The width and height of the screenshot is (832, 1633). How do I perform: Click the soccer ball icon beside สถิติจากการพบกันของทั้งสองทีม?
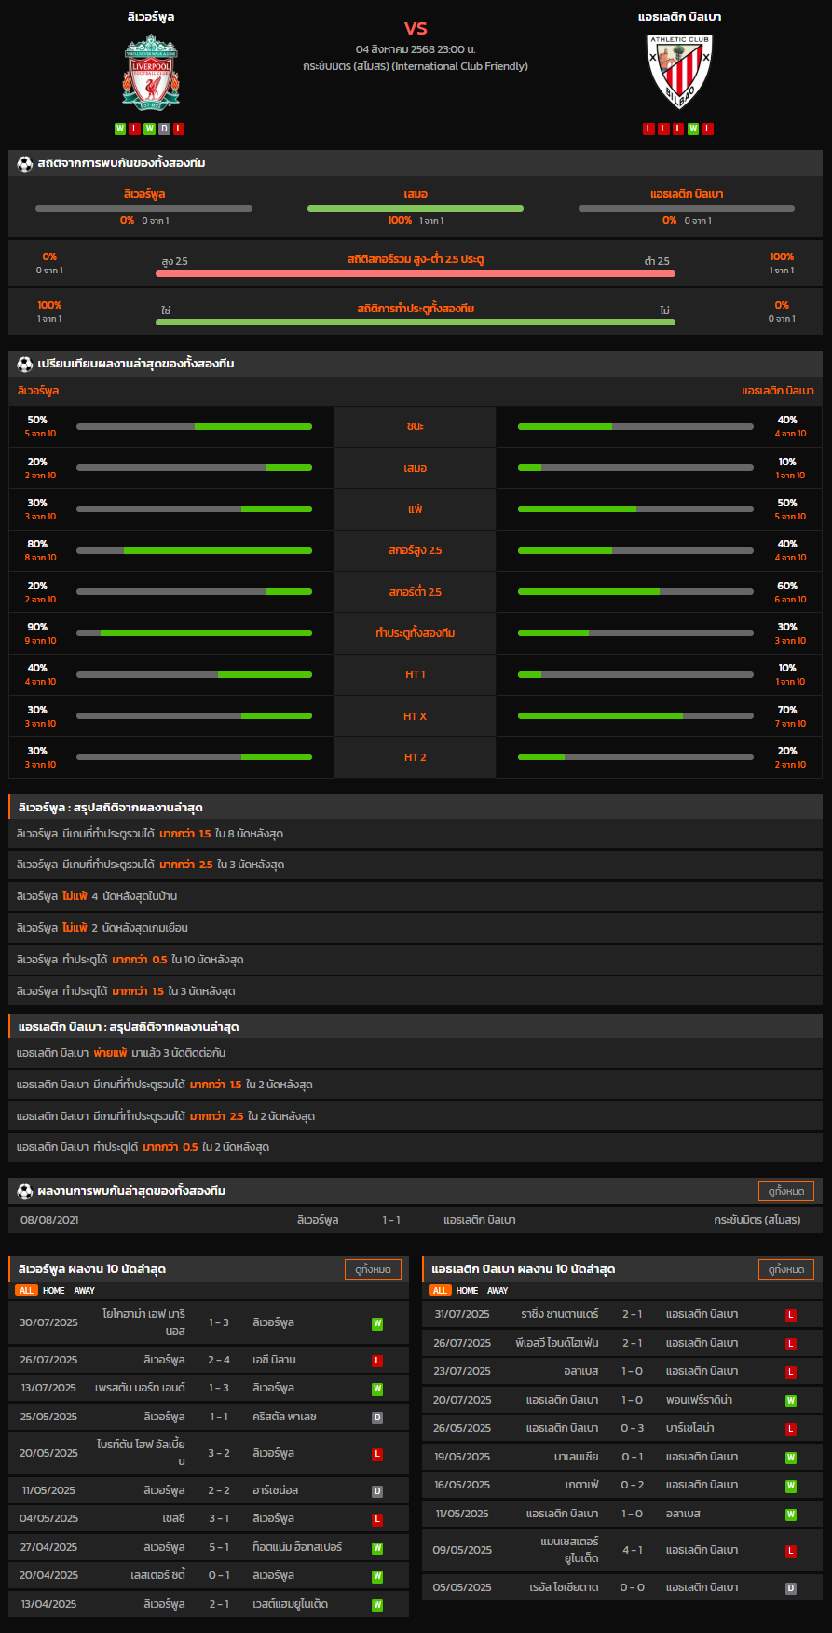(25, 163)
